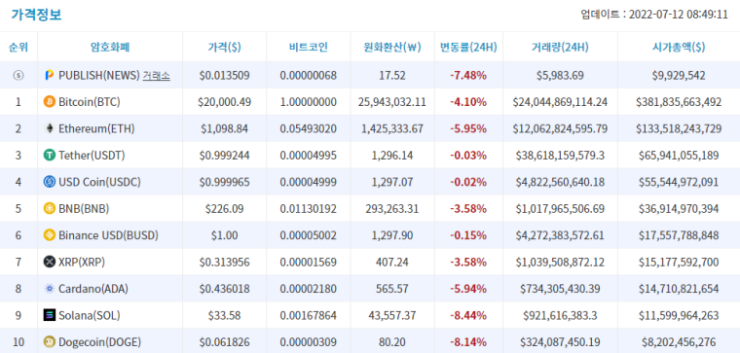This screenshot has width=740, height=353.
Task: Click the PUBLISH logo icon
Action: [x=49, y=75]
